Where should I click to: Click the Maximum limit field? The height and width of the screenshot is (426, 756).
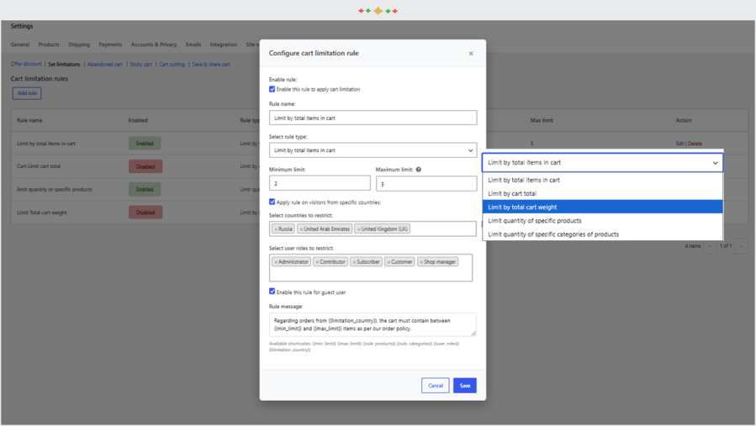tap(426, 183)
